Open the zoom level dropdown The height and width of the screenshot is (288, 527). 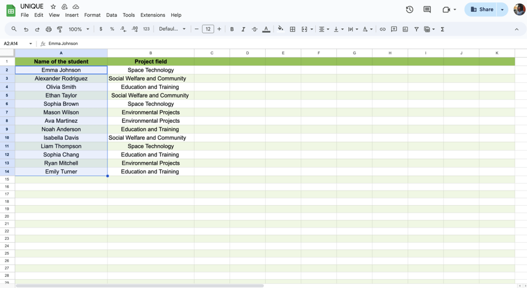click(79, 30)
